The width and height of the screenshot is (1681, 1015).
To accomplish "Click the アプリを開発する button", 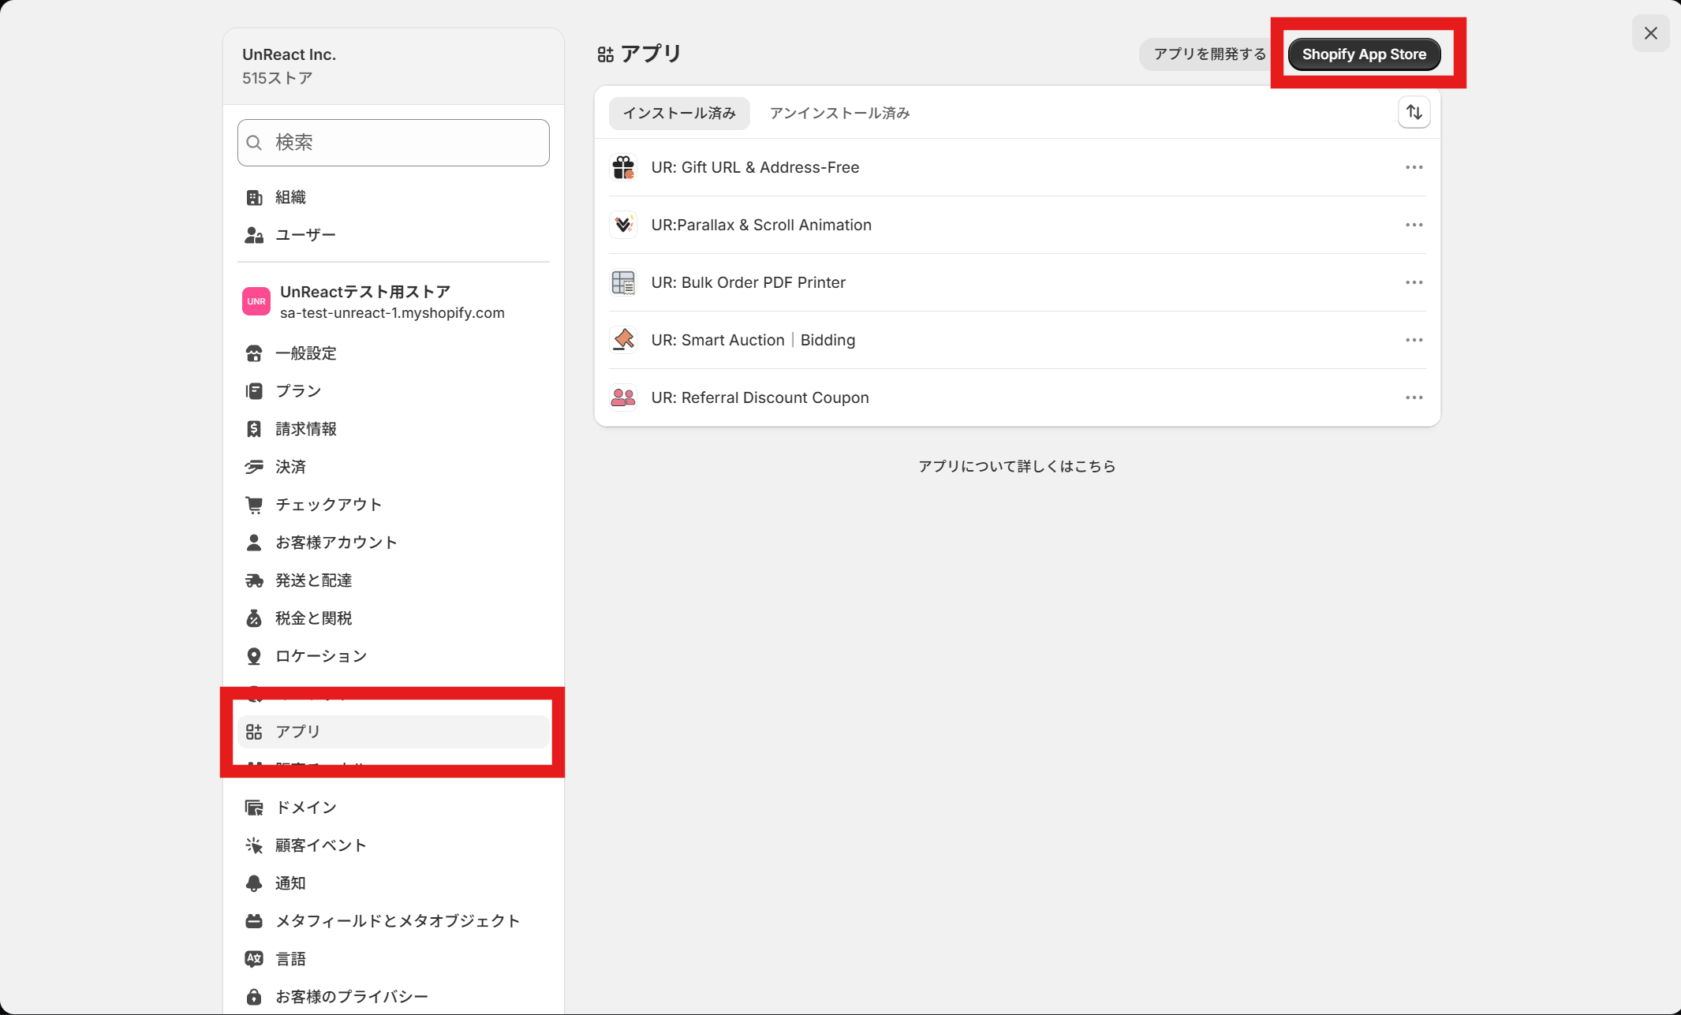I will (x=1209, y=54).
